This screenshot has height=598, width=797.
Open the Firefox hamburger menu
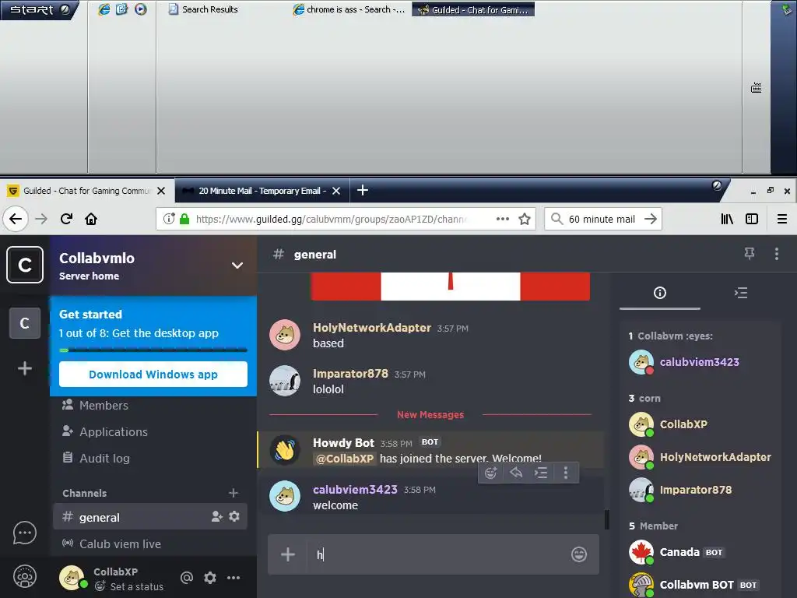coord(781,219)
